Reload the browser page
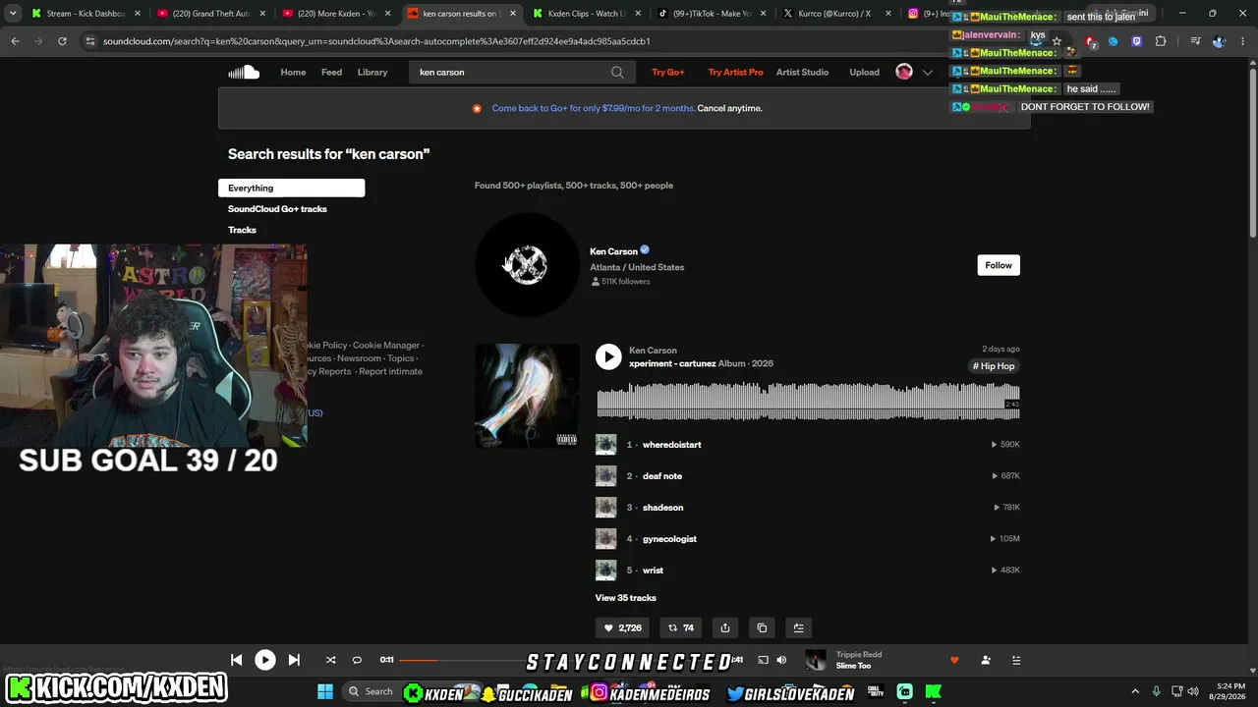The width and height of the screenshot is (1258, 707). 62,41
